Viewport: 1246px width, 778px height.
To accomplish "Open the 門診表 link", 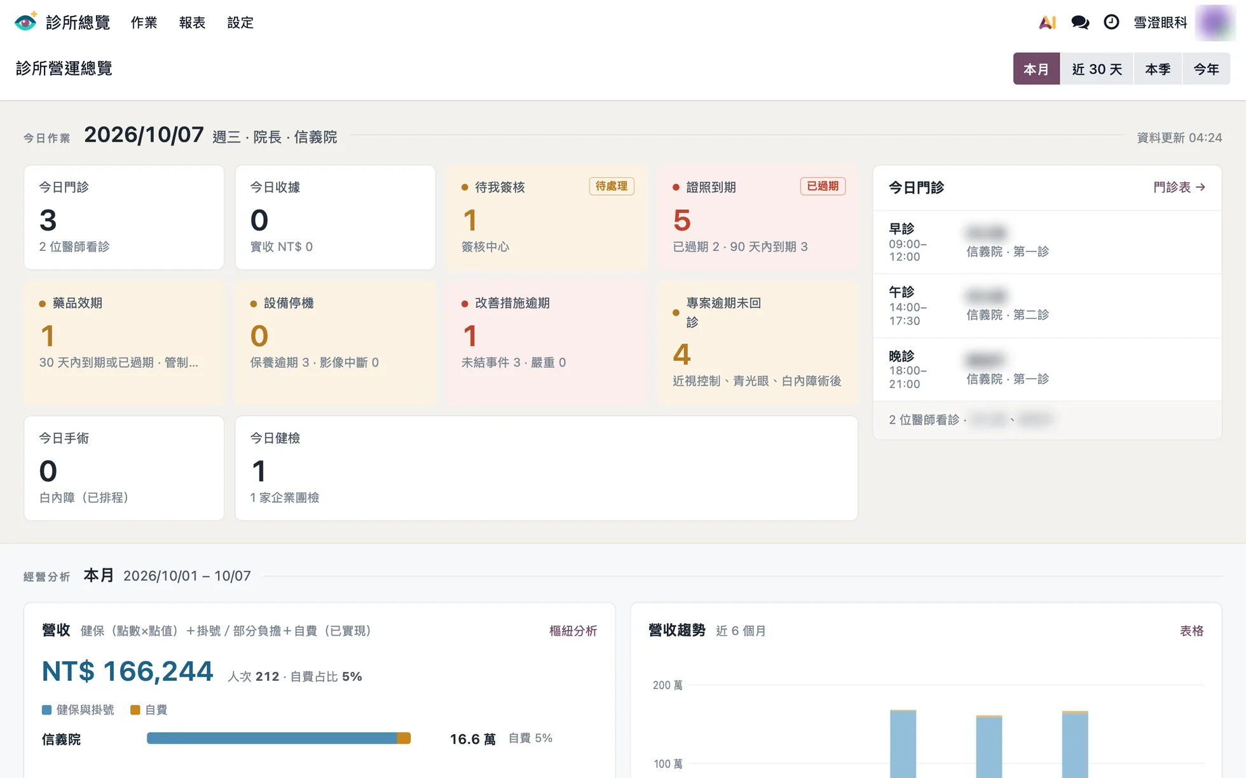I will (x=1179, y=187).
